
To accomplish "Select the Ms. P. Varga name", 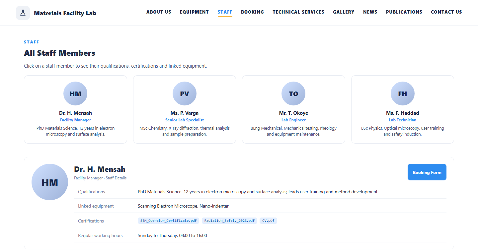I will point(185,113).
